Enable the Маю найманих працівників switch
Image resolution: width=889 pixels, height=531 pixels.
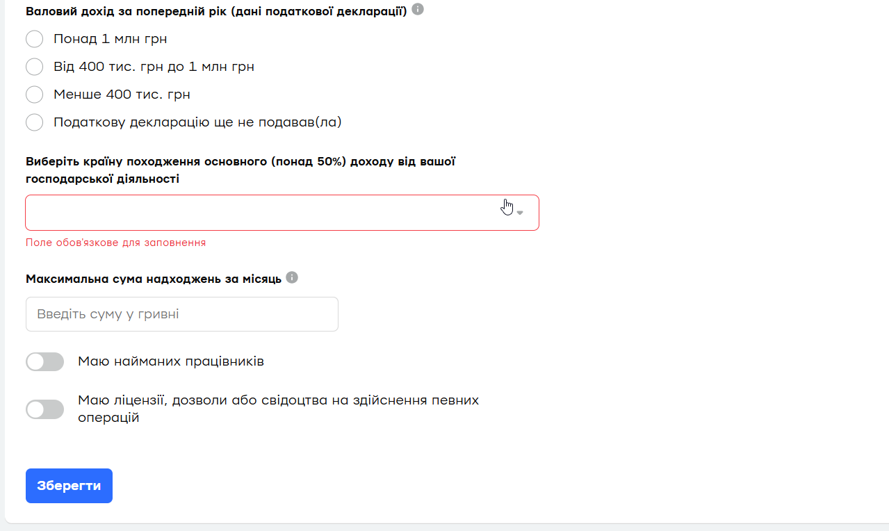point(44,362)
